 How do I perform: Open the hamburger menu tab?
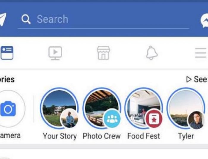[201, 53]
